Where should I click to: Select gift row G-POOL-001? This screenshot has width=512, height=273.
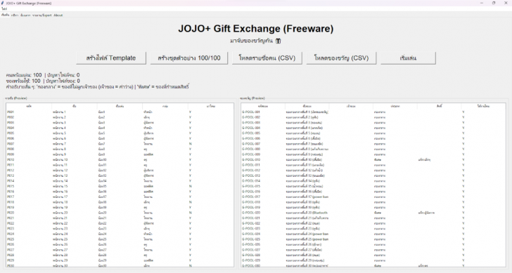coord(373,112)
